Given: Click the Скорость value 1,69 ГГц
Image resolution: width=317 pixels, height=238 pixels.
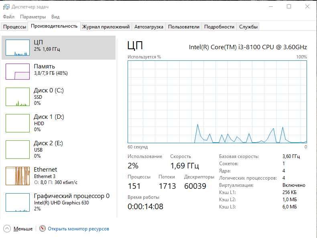Looking at the screenshot, I should coord(185,166).
